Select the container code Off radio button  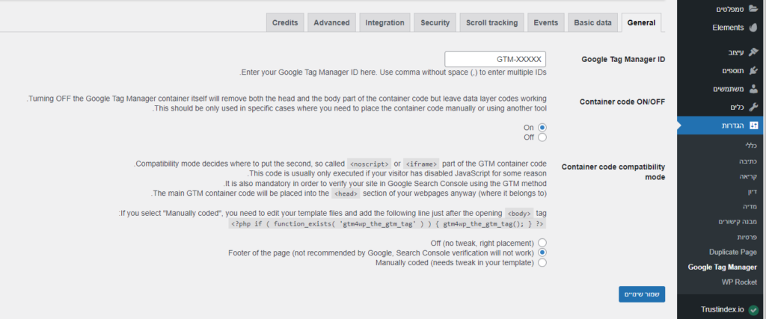[x=542, y=137]
